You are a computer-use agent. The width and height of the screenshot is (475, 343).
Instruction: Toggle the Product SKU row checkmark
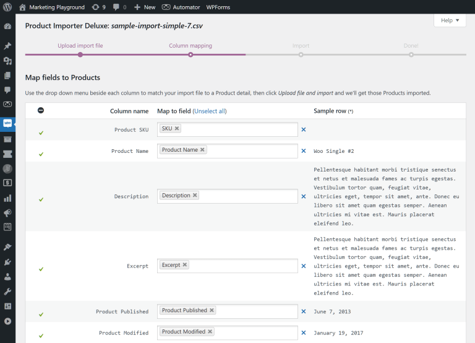pos(41,133)
